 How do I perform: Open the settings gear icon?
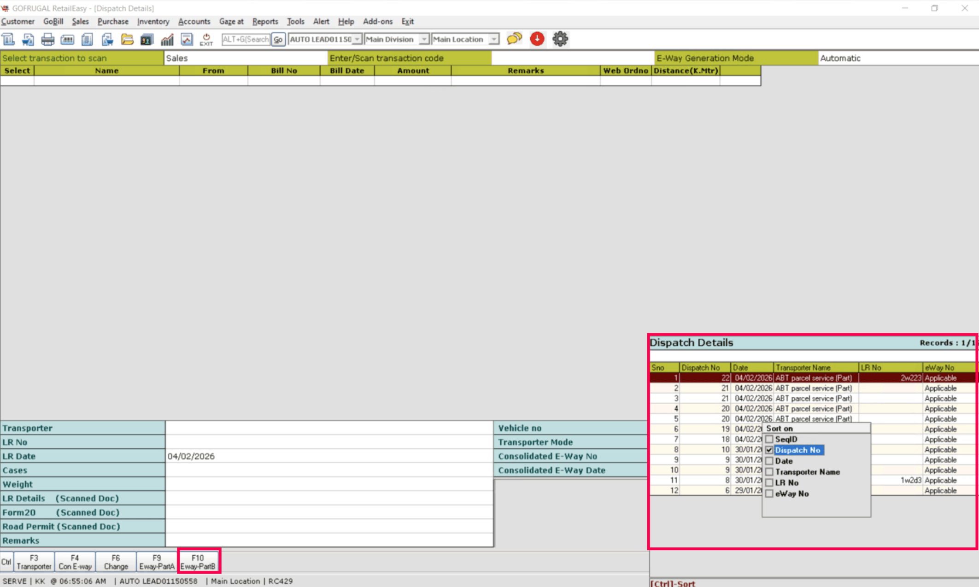click(560, 39)
